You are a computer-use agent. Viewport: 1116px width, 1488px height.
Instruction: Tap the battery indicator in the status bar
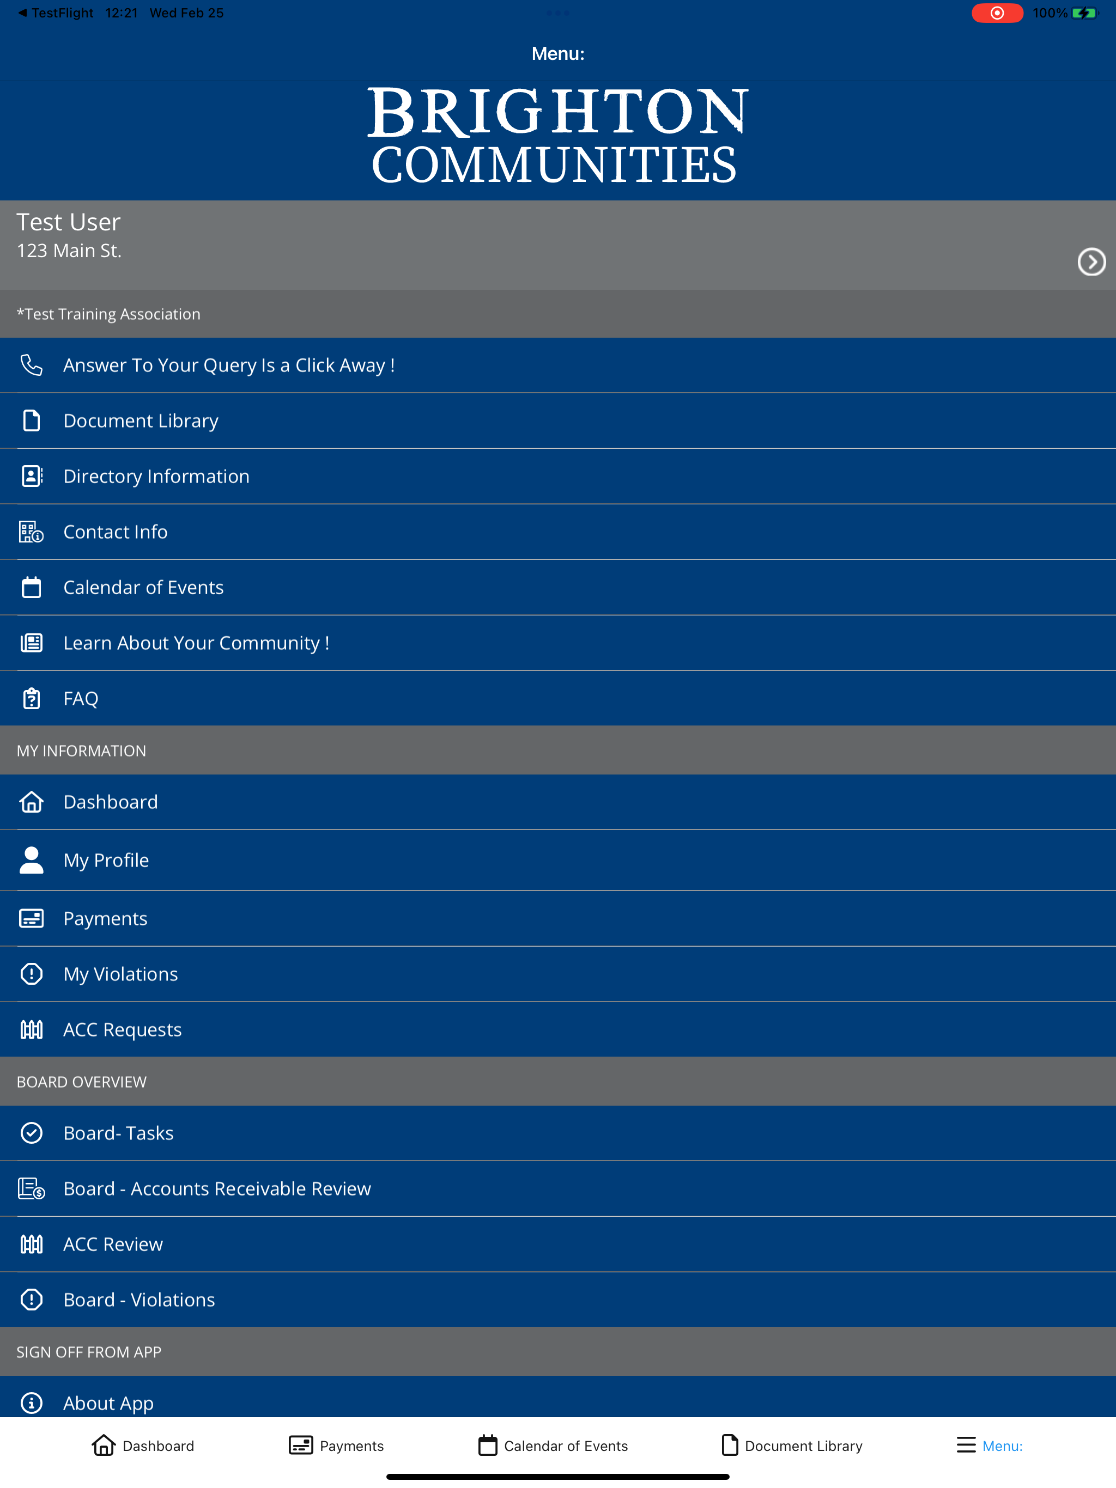click(x=1084, y=13)
